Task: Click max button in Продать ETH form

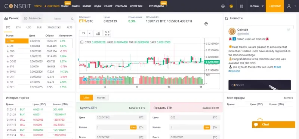Action: pyautogui.click(x=207, y=127)
